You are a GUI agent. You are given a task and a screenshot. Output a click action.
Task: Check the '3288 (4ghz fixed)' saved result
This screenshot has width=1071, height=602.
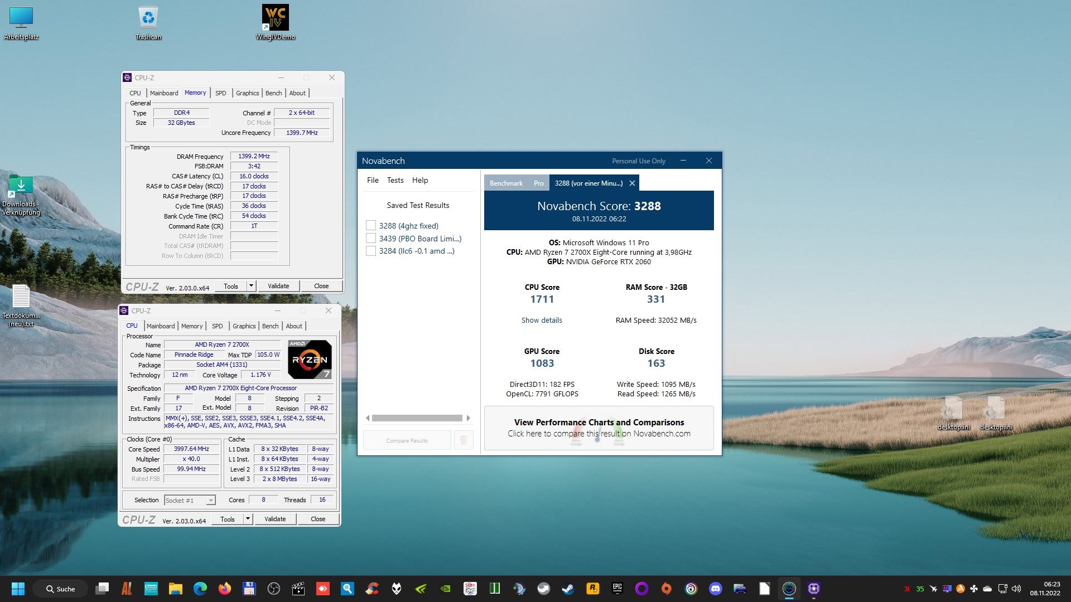click(371, 225)
